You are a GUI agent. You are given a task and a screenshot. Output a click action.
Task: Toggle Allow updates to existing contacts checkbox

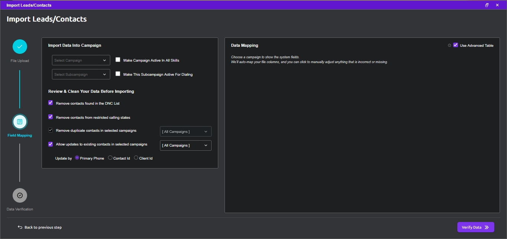pyautogui.click(x=50, y=144)
